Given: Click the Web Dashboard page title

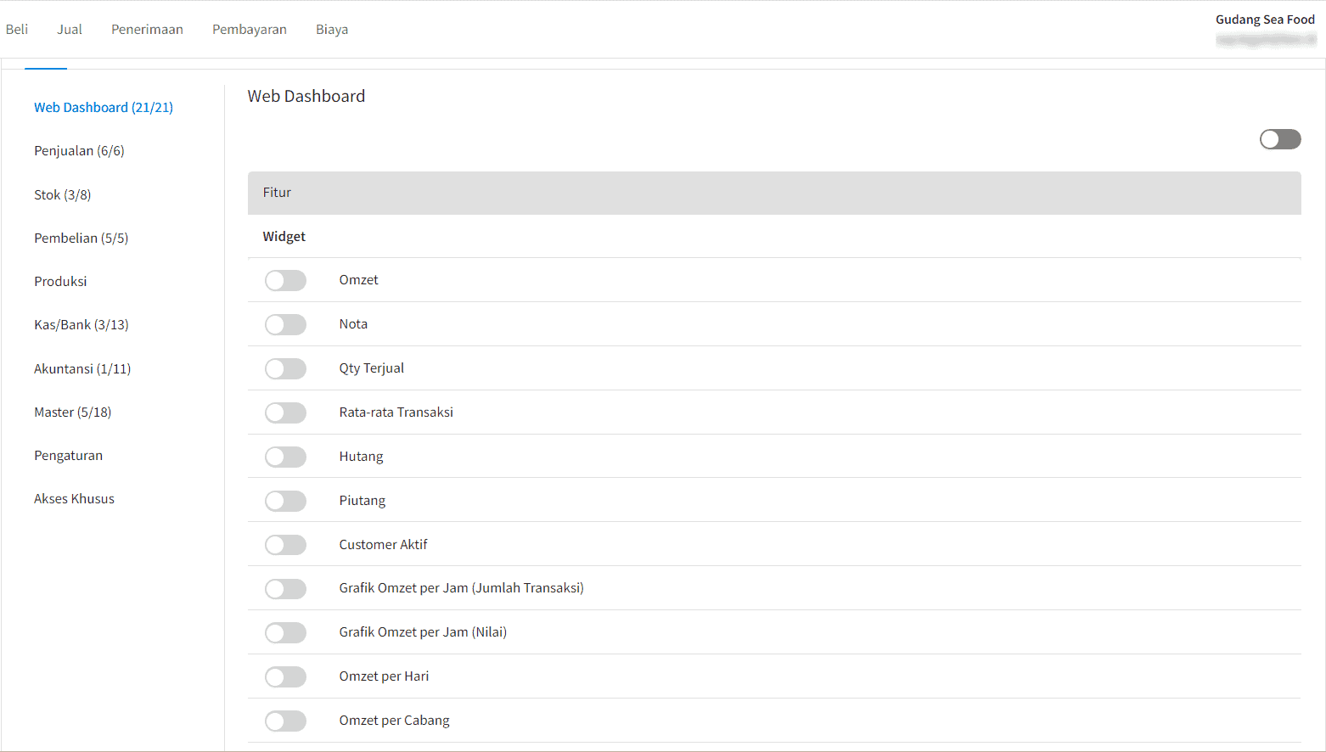Looking at the screenshot, I should pyautogui.click(x=306, y=96).
